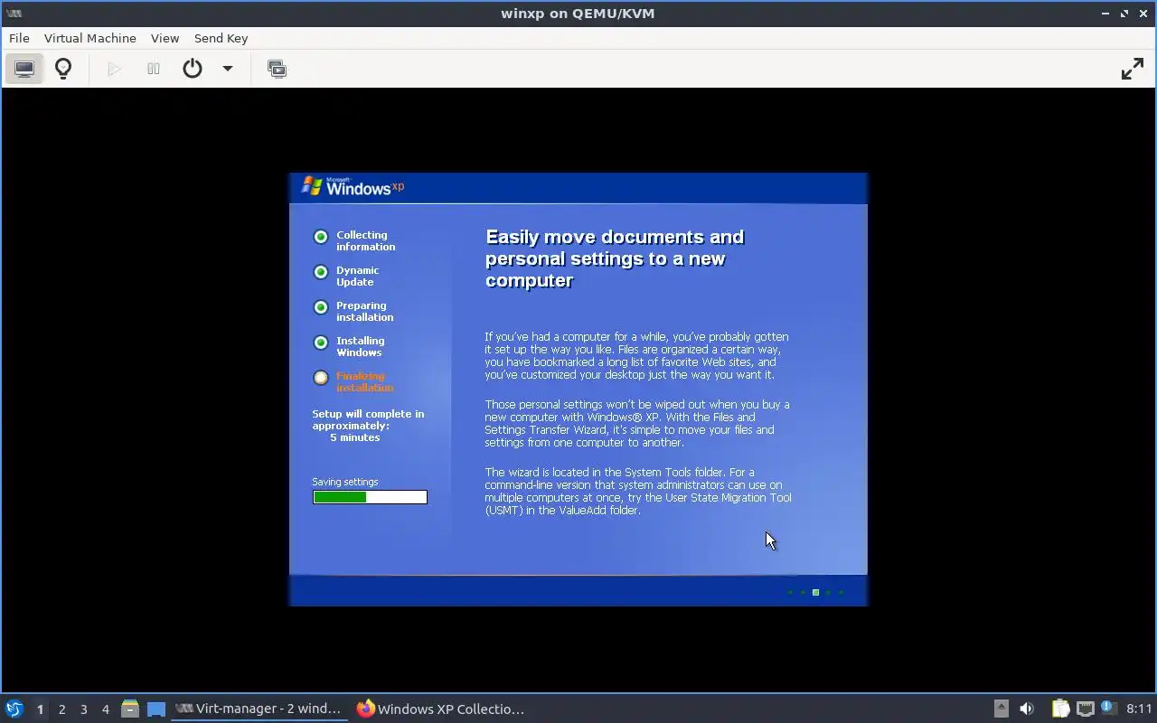Pause the virtual machine
This screenshot has height=723, width=1157.
154,69
